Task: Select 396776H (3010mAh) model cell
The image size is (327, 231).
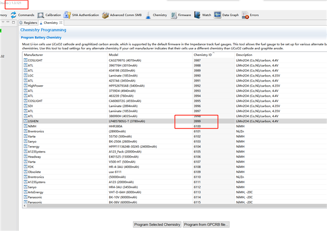Action: click(x=123, y=65)
